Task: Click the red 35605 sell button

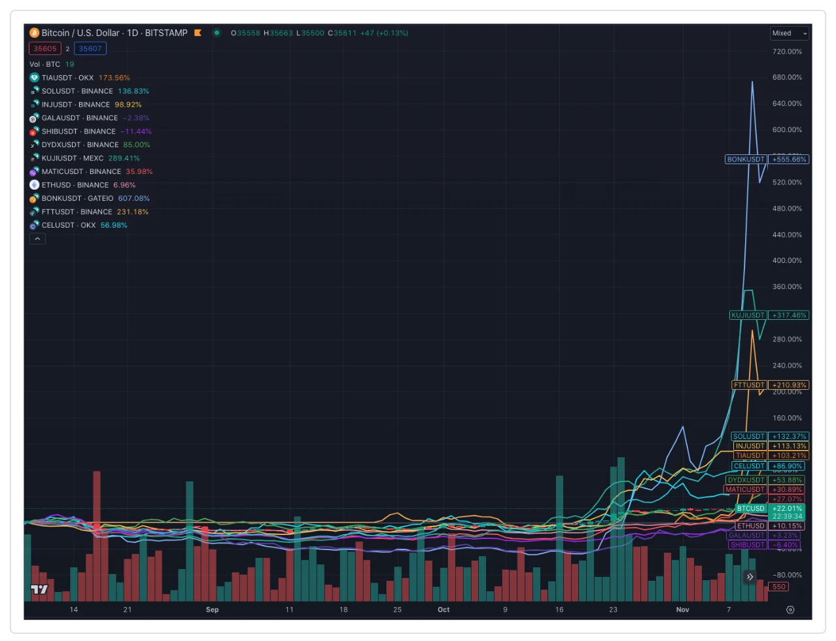Action: [x=45, y=48]
